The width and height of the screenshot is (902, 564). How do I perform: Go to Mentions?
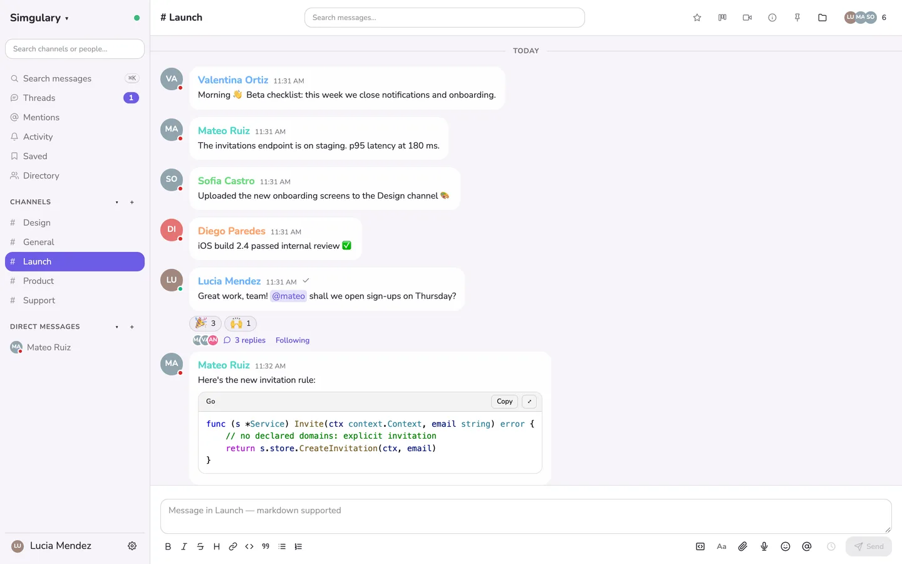tap(75, 117)
